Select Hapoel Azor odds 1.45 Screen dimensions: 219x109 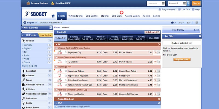pyautogui.click(x=150, y=76)
